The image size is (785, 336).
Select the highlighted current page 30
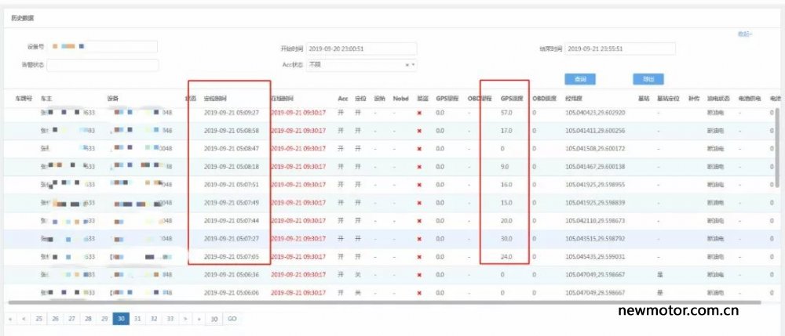121,319
